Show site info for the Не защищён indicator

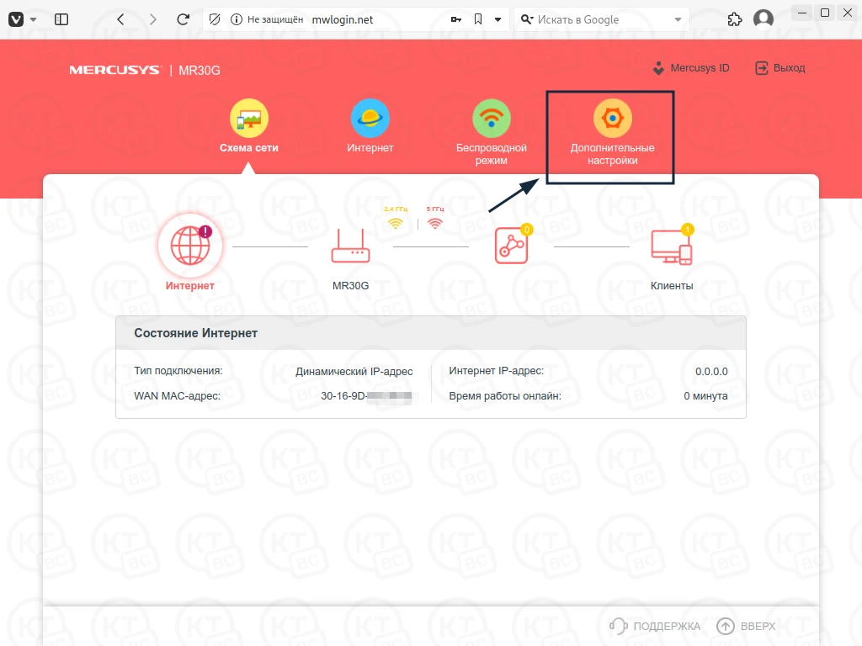tap(267, 20)
